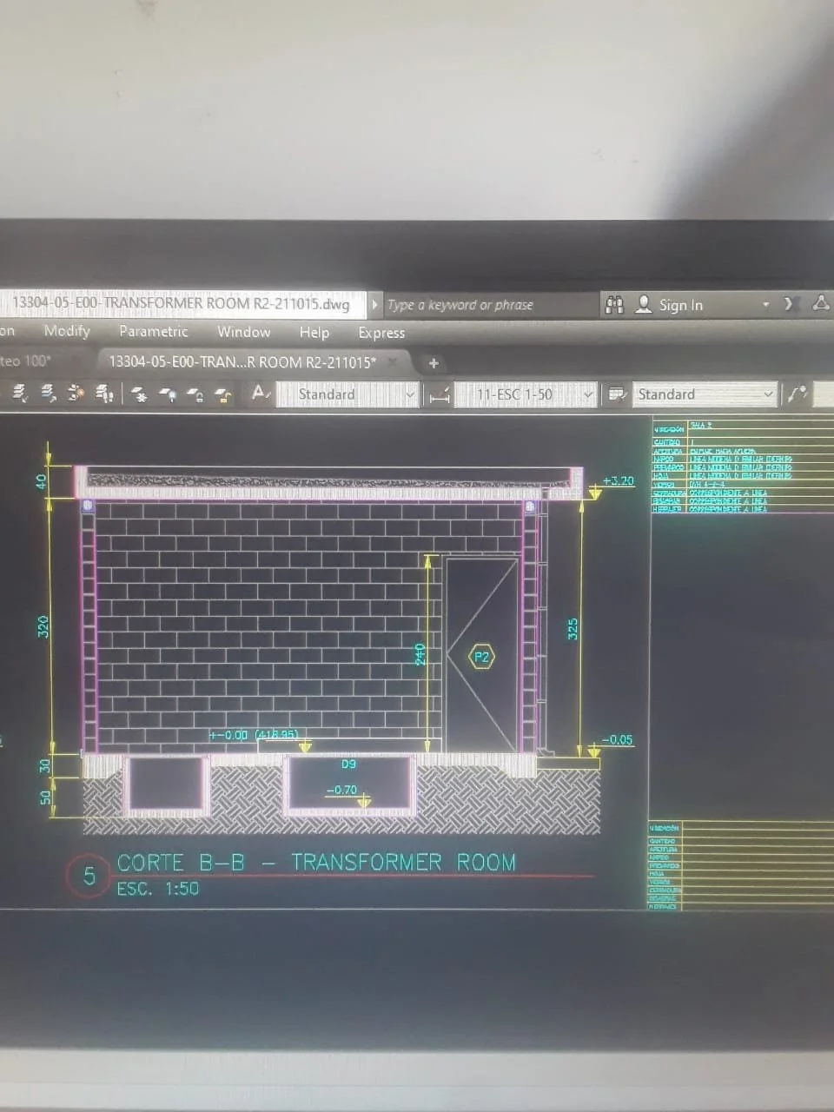Select the 240 door height dimension text
Image resolution: width=834 pixels, height=1112 pixels.
coord(420,653)
